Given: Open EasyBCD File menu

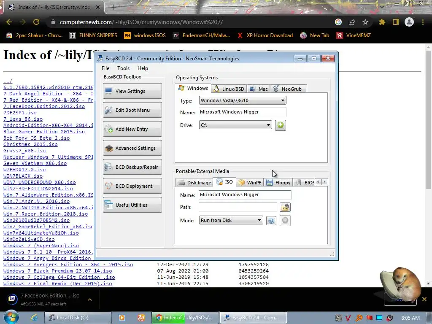Looking at the screenshot, I should click(x=105, y=68).
